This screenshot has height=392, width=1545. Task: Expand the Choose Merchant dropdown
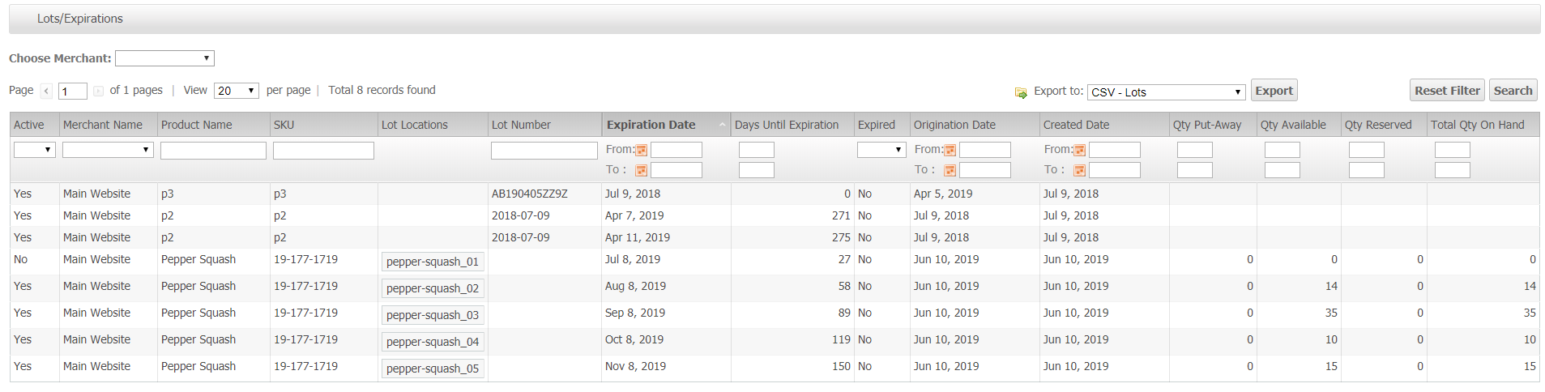coord(164,58)
